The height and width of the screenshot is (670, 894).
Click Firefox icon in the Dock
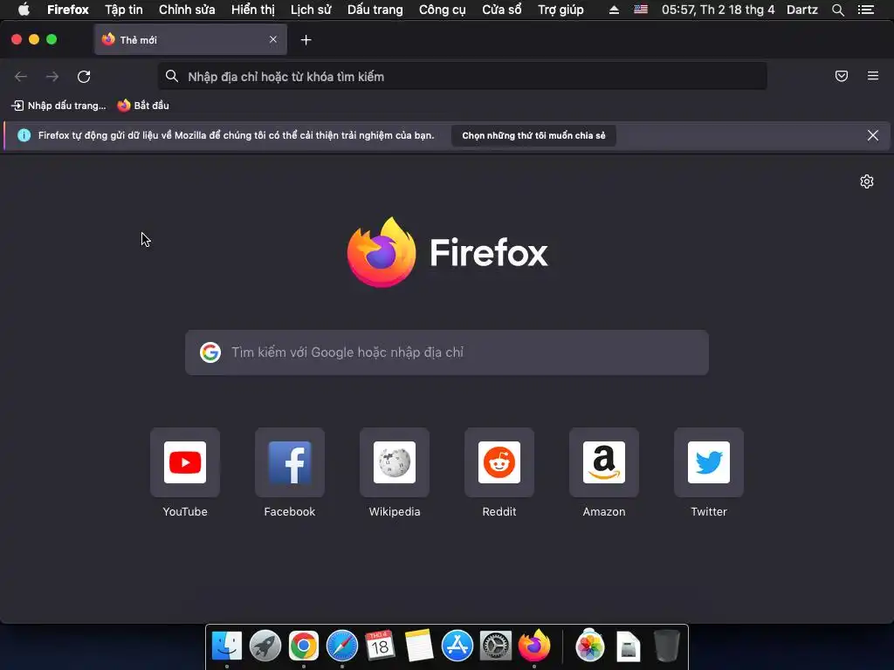pyautogui.click(x=534, y=646)
